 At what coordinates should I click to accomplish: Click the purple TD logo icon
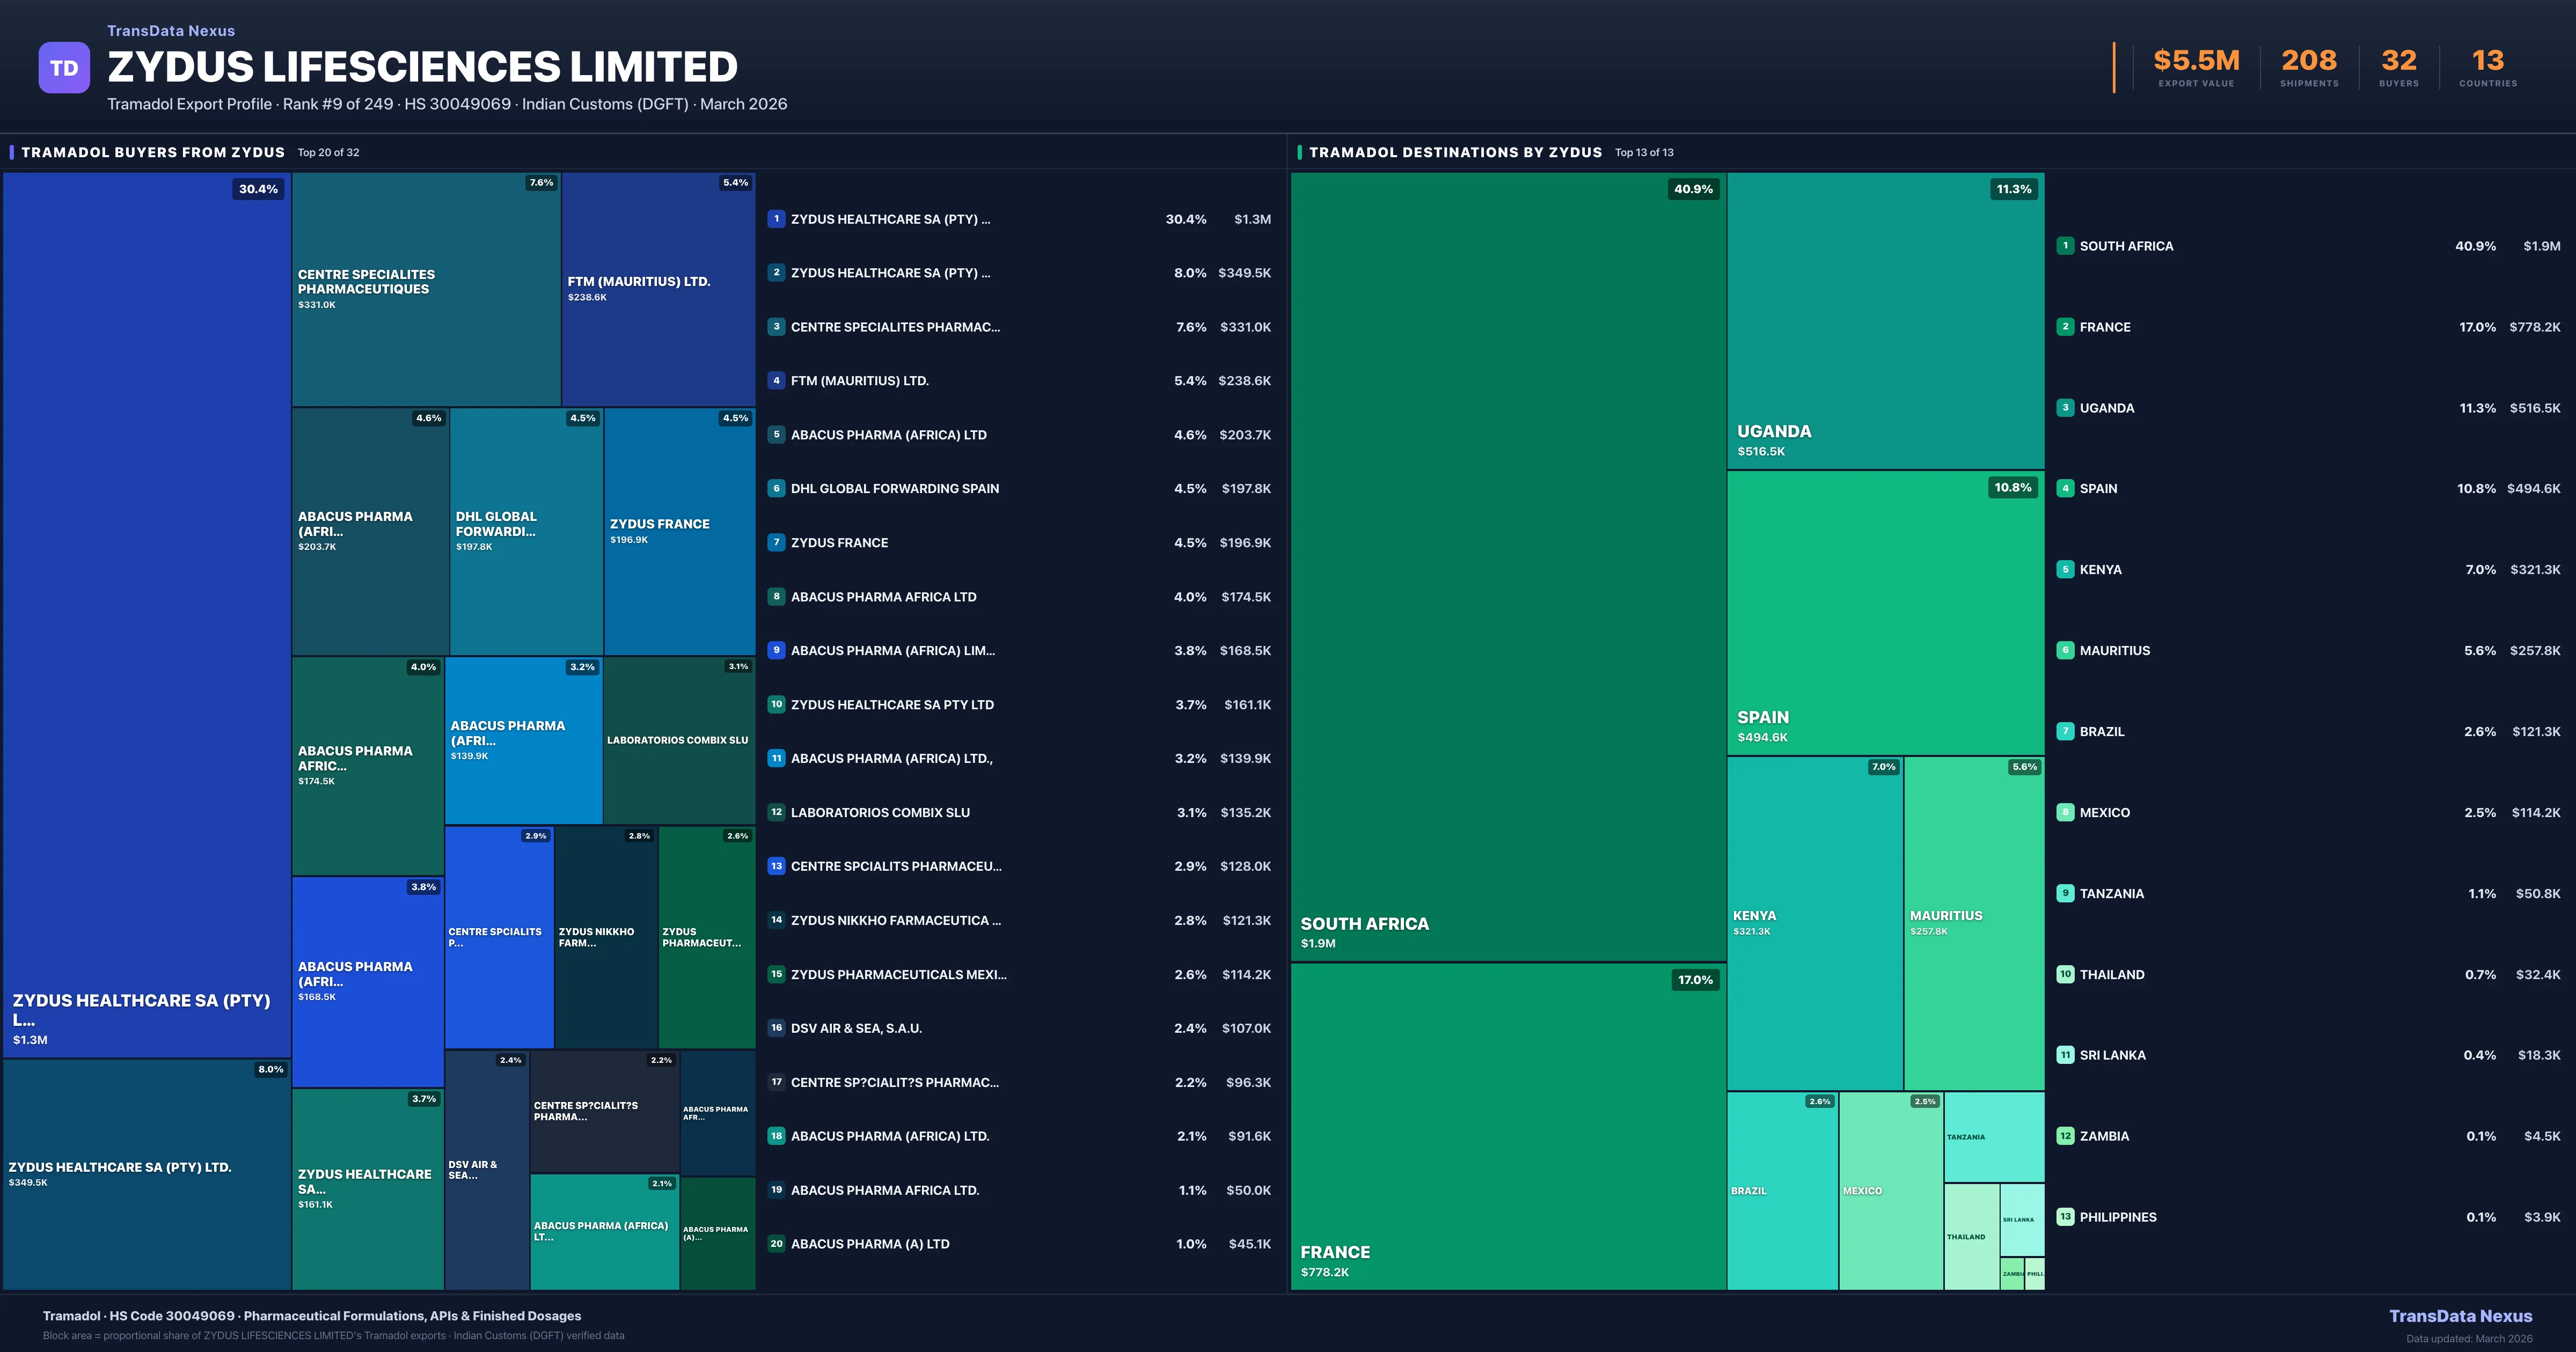(x=64, y=68)
